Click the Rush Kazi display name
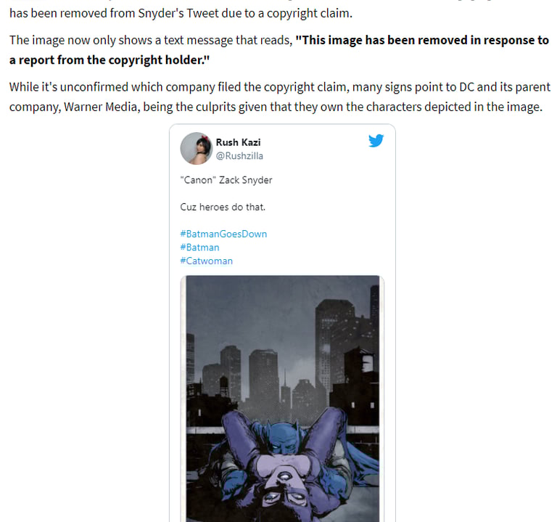 pos(238,142)
